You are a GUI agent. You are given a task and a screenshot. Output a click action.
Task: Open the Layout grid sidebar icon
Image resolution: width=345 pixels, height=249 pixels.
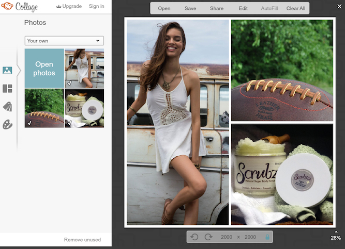click(7, 89)
